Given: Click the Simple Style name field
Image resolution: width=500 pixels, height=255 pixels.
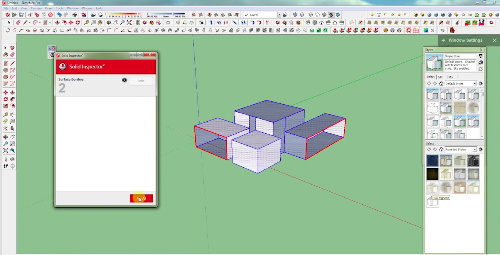Looking at the screenshot, I should pos(460,56).
